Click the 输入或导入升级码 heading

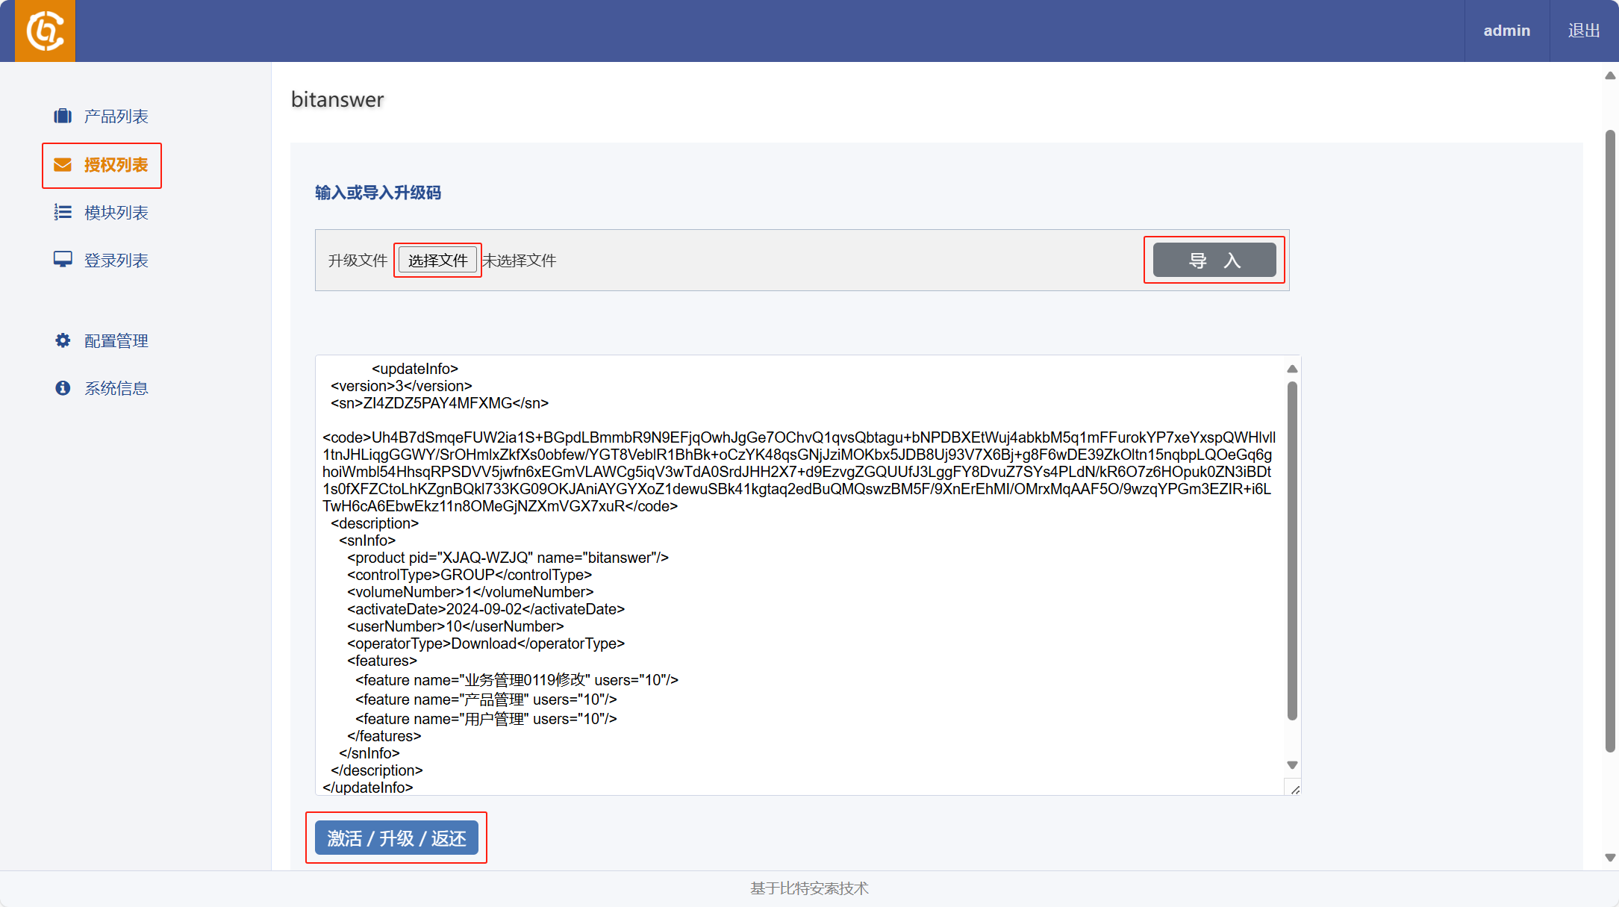pos(378,193)
